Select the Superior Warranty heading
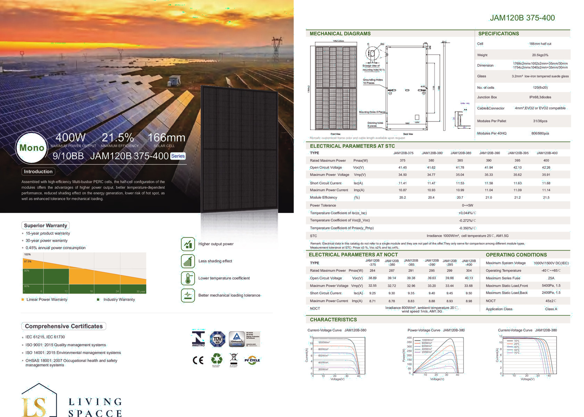The width and height of the screenshot is (584, 417). point(46,226)
